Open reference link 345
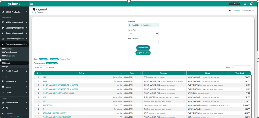This screenshot has width=259, height=118. [44, 77]
